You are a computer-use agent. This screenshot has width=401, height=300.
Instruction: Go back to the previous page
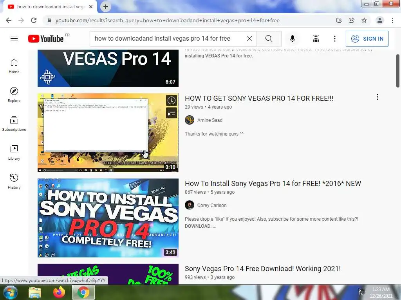pyautogui.click(x=9, y=20)
